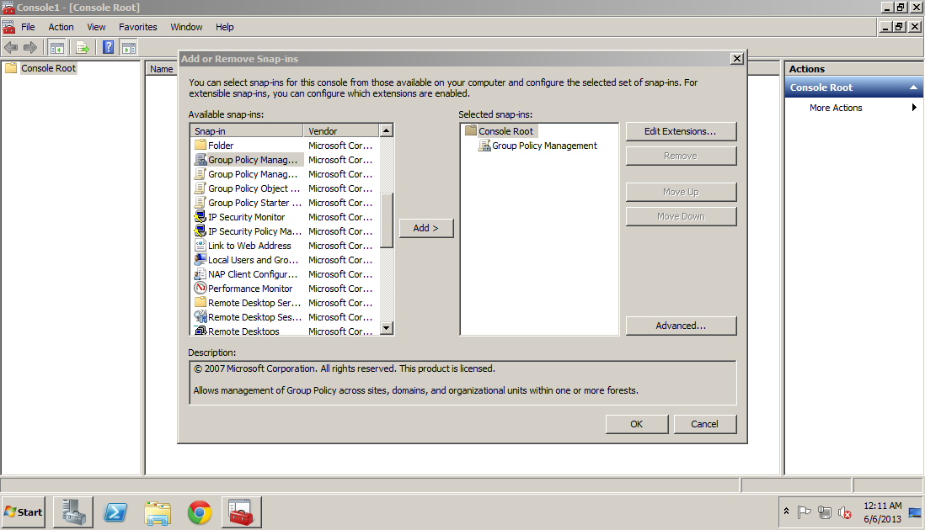Select the Remote Desktop Ses... icon
This screenshot has height=530, width=925.
point(201,317)
